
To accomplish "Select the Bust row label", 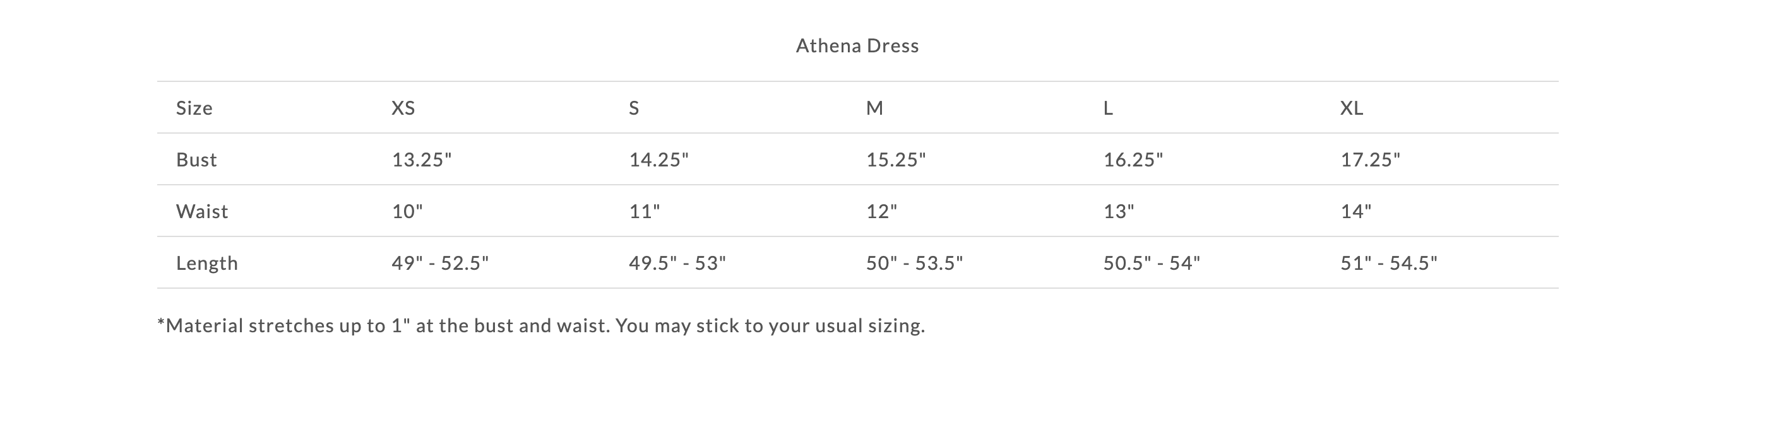I will point(196,160).
